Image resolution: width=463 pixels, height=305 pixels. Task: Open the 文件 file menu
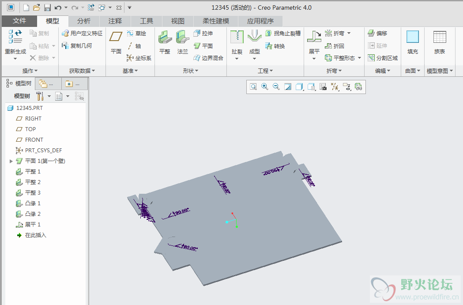(x=19, y=21)
